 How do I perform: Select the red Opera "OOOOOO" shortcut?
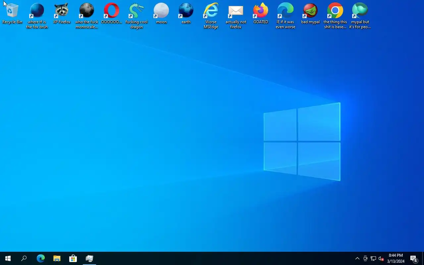pyautogui.click(x=111, y=14)
